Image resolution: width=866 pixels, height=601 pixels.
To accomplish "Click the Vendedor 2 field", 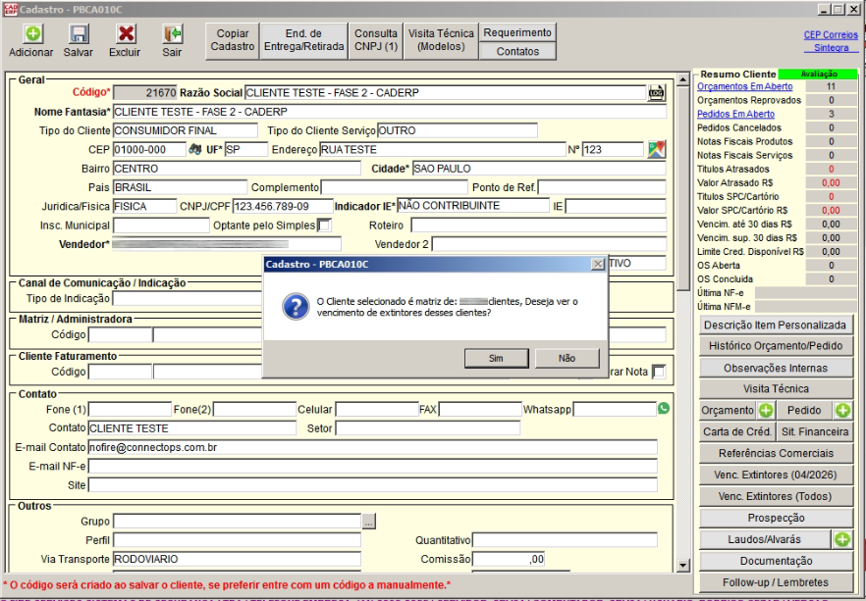I will pyautogui.click(x=549, y=244).
